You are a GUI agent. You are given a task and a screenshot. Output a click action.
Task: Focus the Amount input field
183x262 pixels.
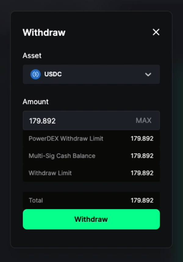tap(79, 121)
